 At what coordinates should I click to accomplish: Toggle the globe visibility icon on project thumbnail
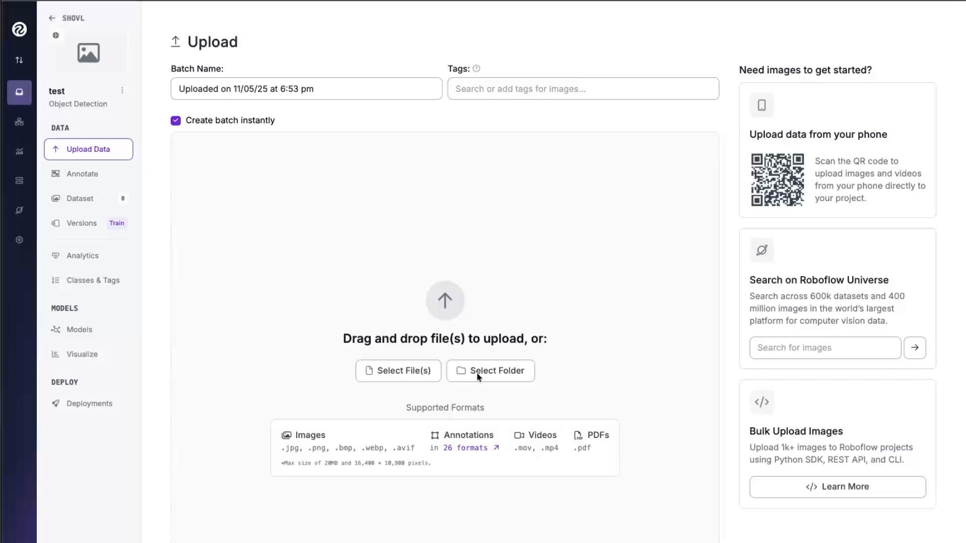55,35
